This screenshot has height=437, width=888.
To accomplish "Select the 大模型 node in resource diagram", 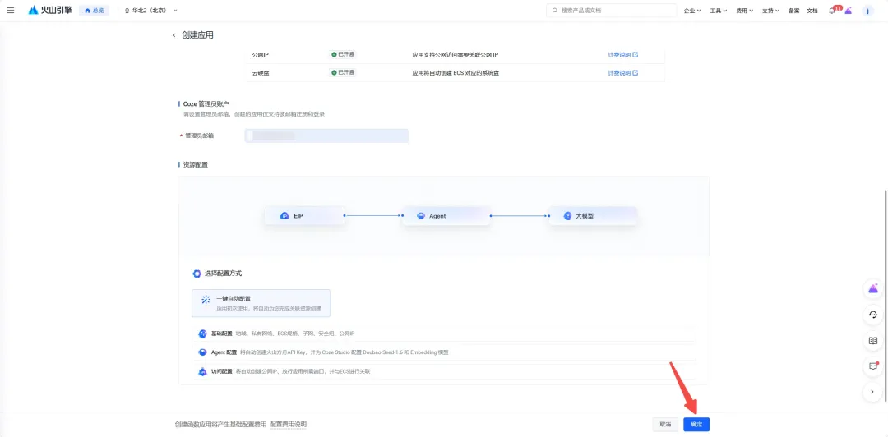I will click(593, 216).
